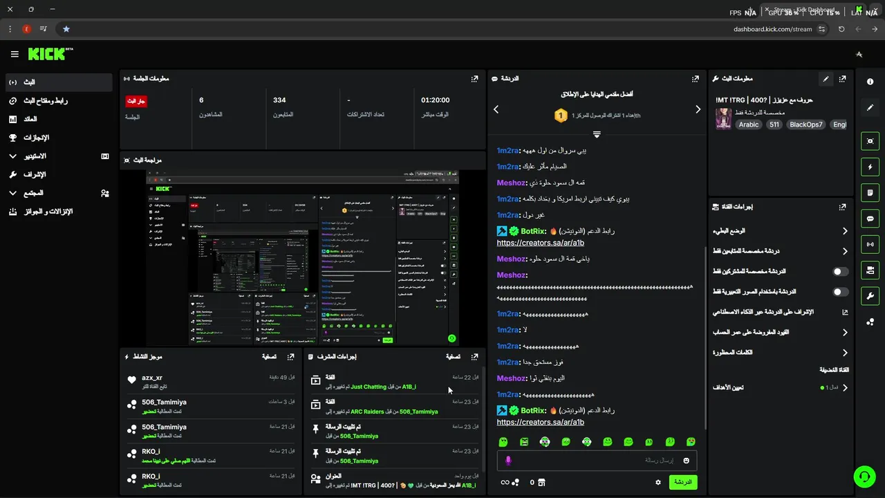Open تصفية filter in إجراءات المشرف panel
Viewport: 885px width, 498px height.
[453, 357]
